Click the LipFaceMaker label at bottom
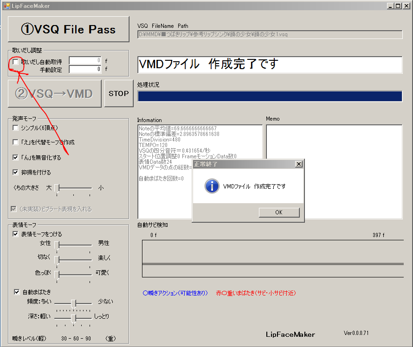 pyautogui.click(x=290, y=334)
